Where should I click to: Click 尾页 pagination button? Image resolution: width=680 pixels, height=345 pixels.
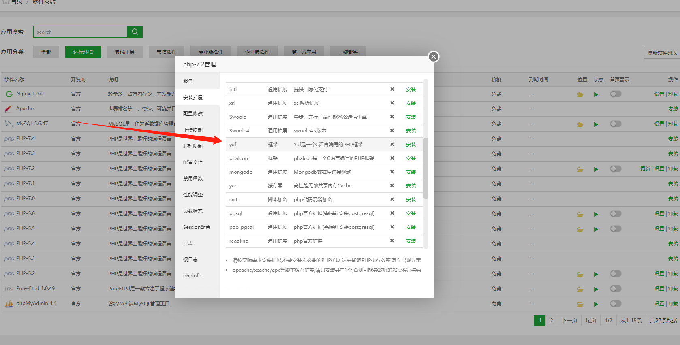tap(591, 320)
